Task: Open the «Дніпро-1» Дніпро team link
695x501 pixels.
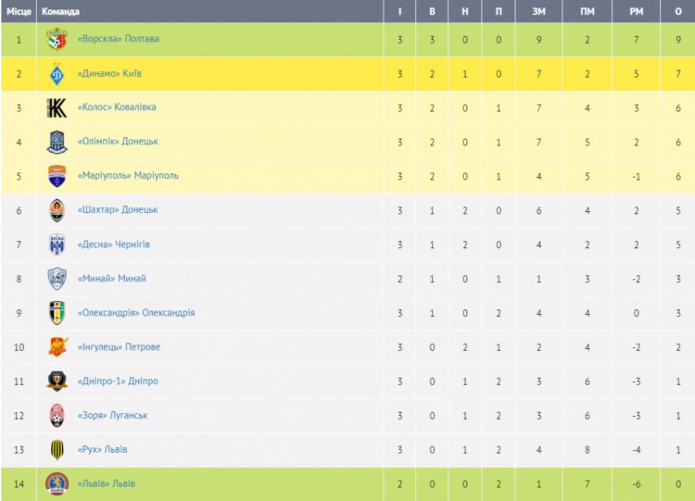Action: pyautogui.click(x=118, y=381)
